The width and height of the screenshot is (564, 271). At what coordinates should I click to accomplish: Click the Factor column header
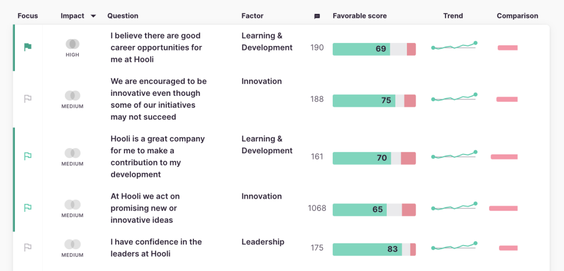tap(253, 16)
